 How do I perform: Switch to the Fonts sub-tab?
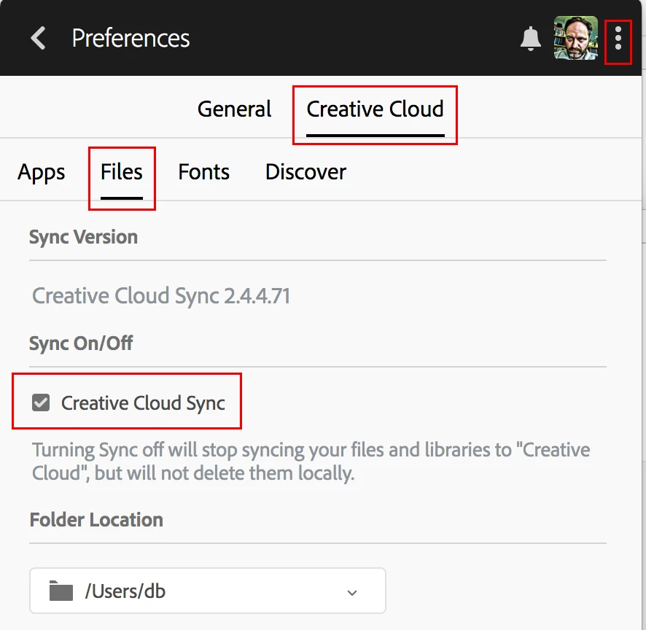204,172
